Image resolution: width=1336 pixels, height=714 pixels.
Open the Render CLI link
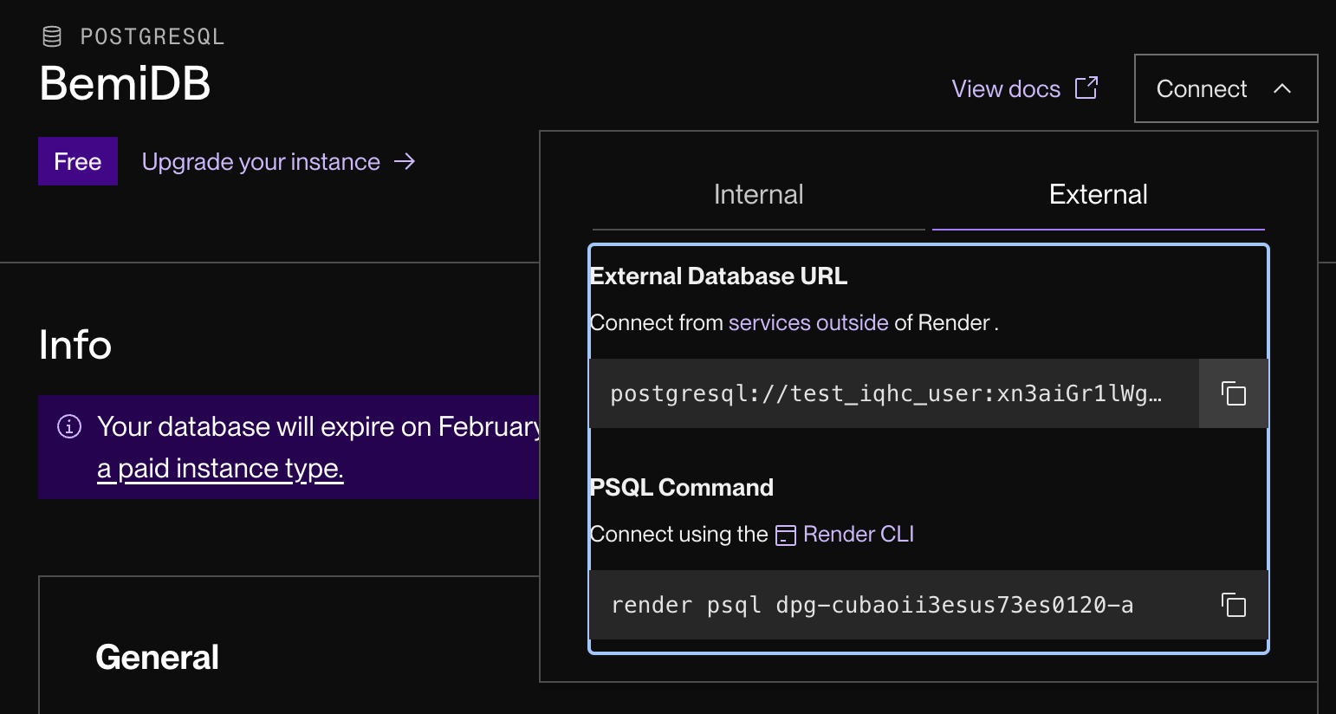tap(858, 535)
